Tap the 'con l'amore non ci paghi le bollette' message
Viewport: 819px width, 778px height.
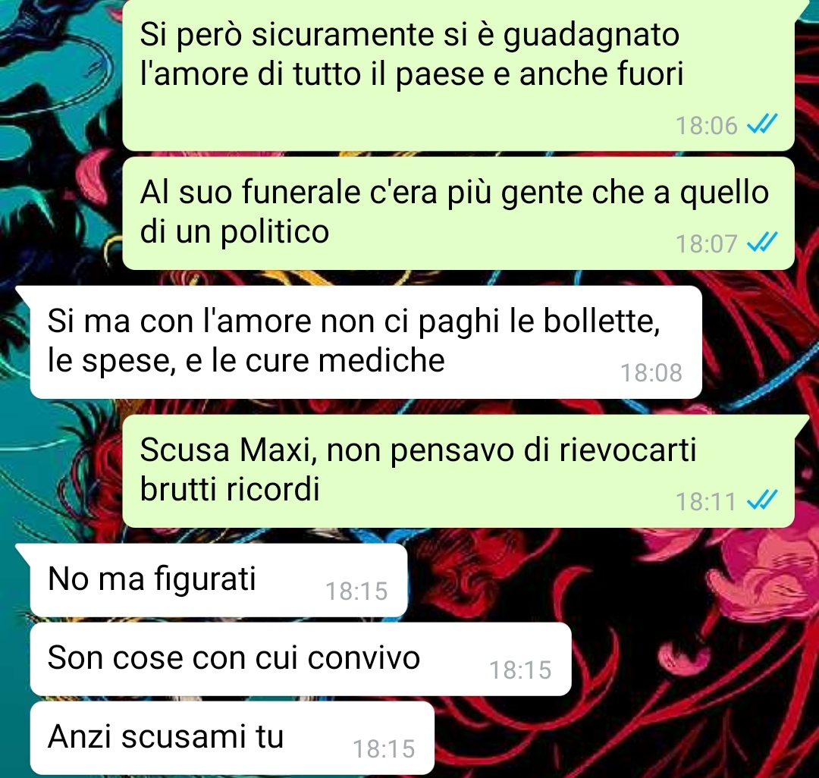point(366,342)
